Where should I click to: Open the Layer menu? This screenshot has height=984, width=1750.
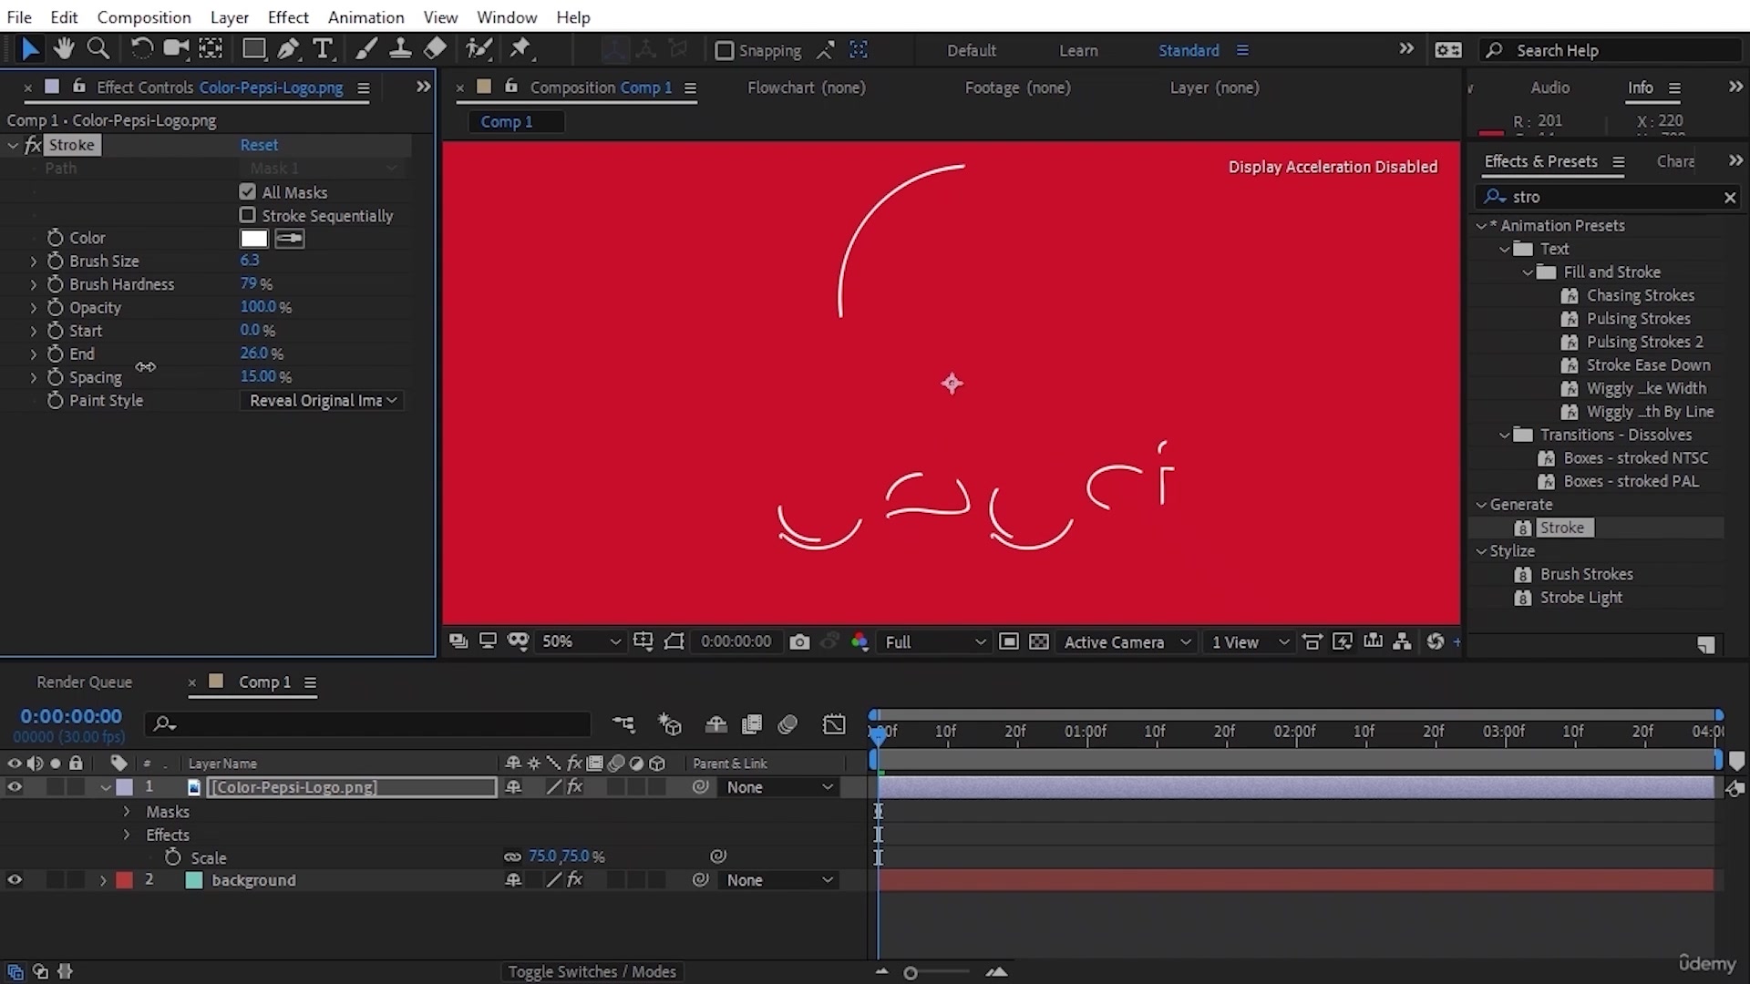point(229,17)
